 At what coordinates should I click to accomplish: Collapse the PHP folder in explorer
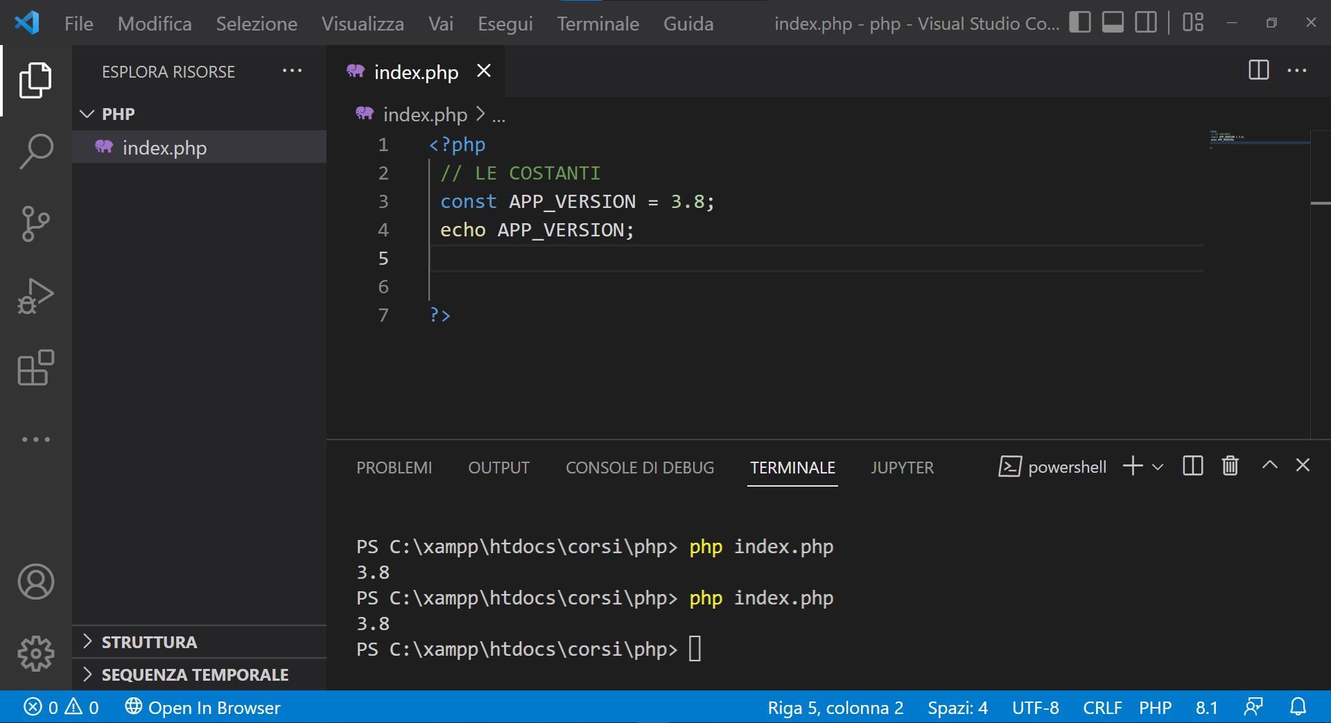point(199,114)
